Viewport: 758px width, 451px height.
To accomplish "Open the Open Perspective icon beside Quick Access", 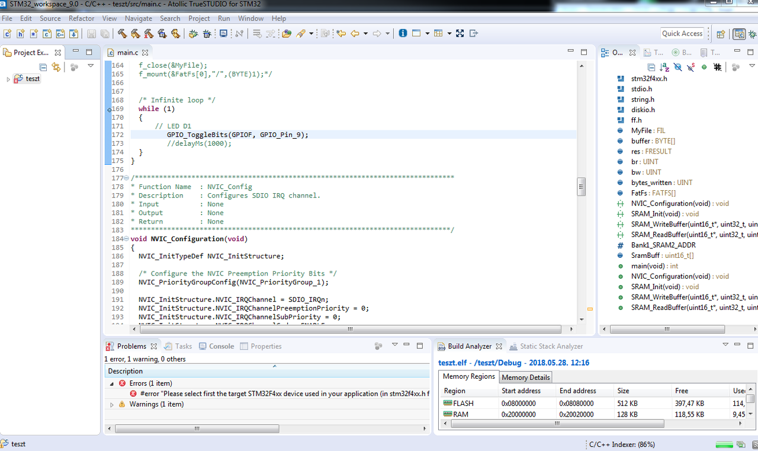I will pos(721,34).
